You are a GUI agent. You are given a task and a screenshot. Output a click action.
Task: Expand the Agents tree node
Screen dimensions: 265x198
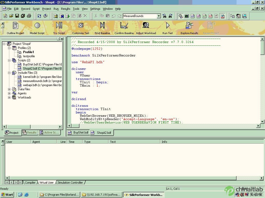(9, 93)
